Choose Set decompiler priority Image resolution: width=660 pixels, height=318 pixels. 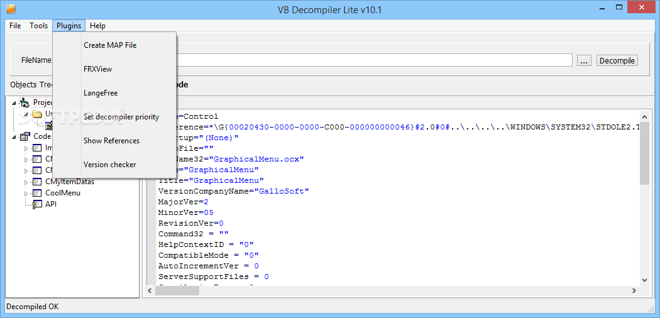(x=114, y=117)
